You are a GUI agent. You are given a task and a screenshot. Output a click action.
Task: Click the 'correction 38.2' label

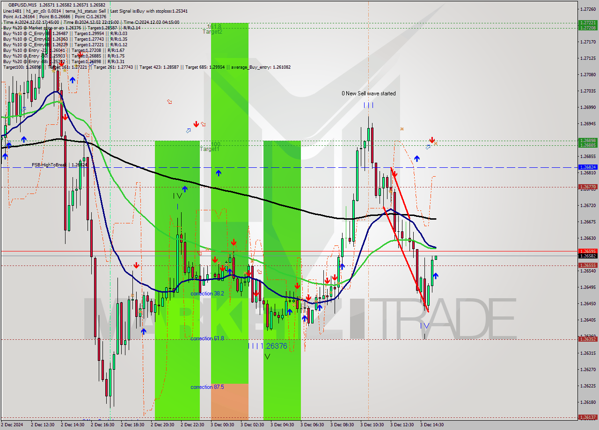coord(207,294)
